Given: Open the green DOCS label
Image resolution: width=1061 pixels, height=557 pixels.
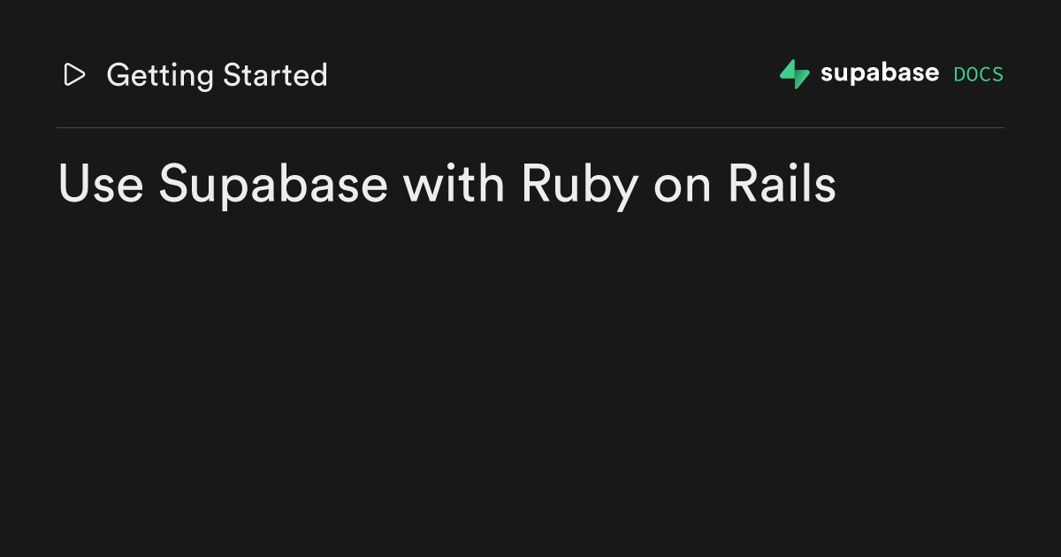Looking at the screenshot, I should tap(978, 75).
